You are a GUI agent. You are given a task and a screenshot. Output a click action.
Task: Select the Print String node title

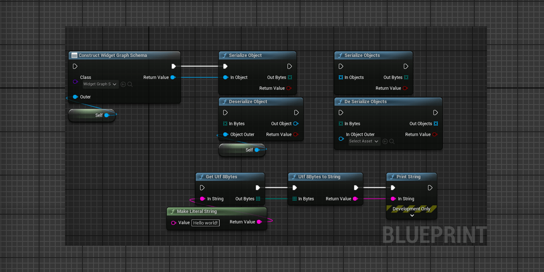pyautogui.click(x=408, y=177)
